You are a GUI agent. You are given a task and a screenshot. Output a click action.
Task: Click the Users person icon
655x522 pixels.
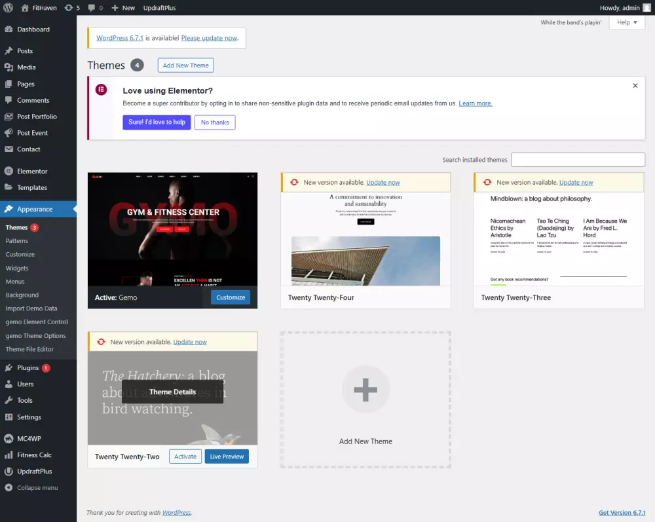(x=9, y=384)
